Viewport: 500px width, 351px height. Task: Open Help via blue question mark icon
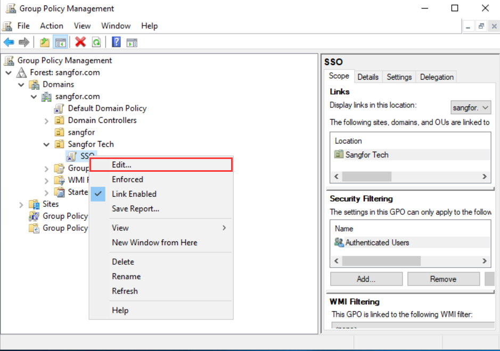tap(116, 42)
